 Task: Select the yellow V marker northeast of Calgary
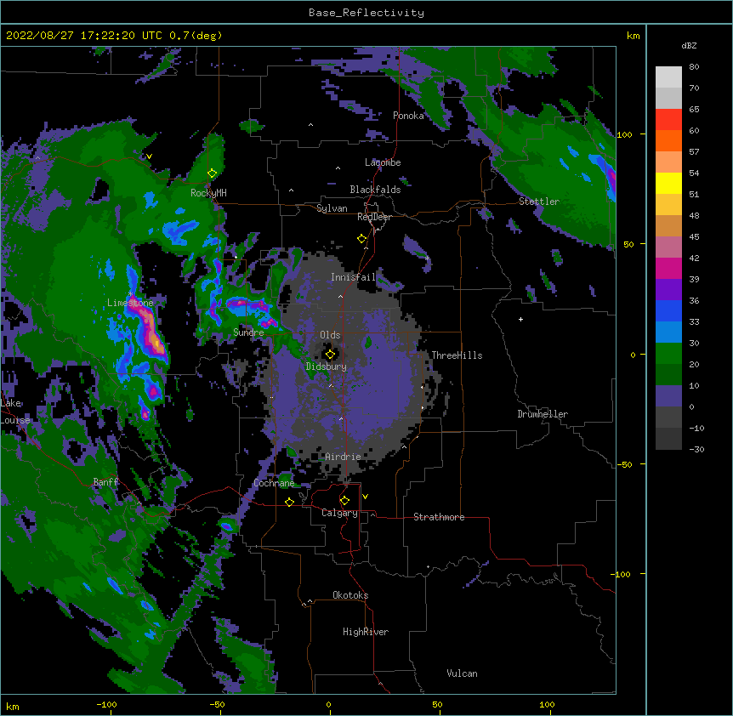click(x=365, y=497)
